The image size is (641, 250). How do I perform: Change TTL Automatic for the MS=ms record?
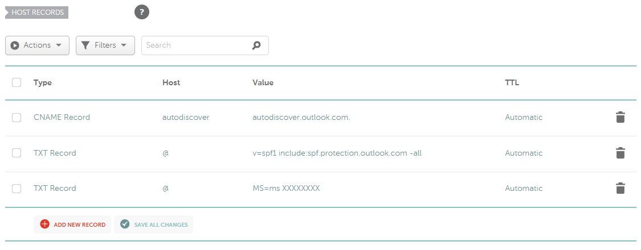pyautogui.click(x=524, y=188)
